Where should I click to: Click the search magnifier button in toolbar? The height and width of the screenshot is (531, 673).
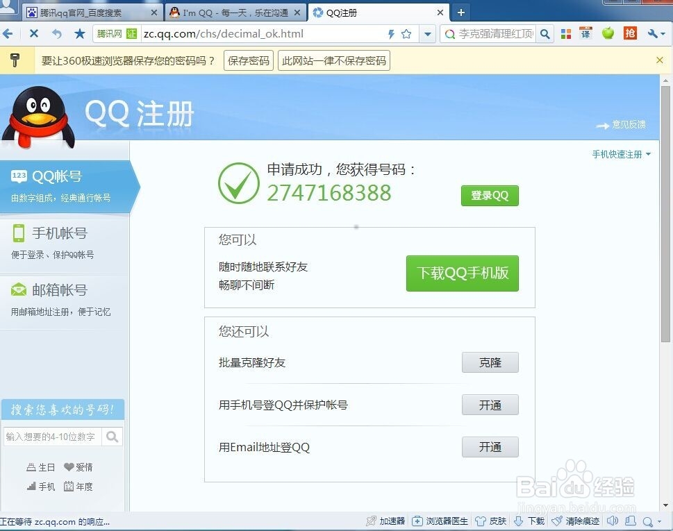[x=545, y=34]
